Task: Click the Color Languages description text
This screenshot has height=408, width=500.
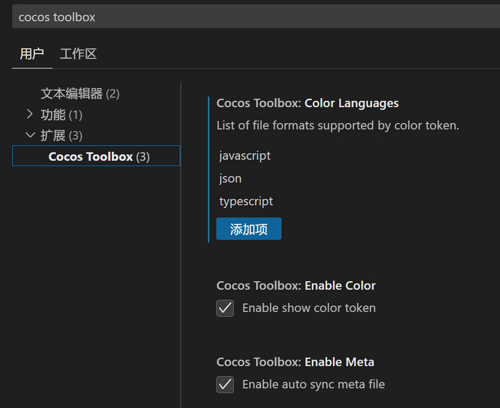Action: click(x=338, y=126)
